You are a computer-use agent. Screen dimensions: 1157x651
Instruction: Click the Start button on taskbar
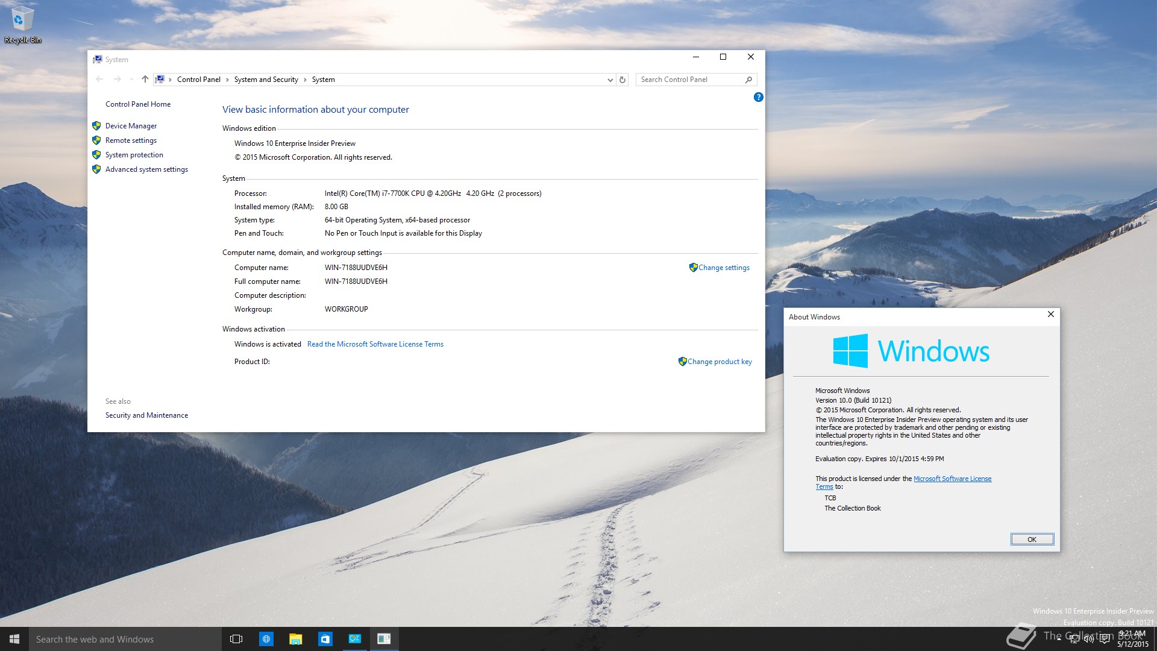(14, 639)
